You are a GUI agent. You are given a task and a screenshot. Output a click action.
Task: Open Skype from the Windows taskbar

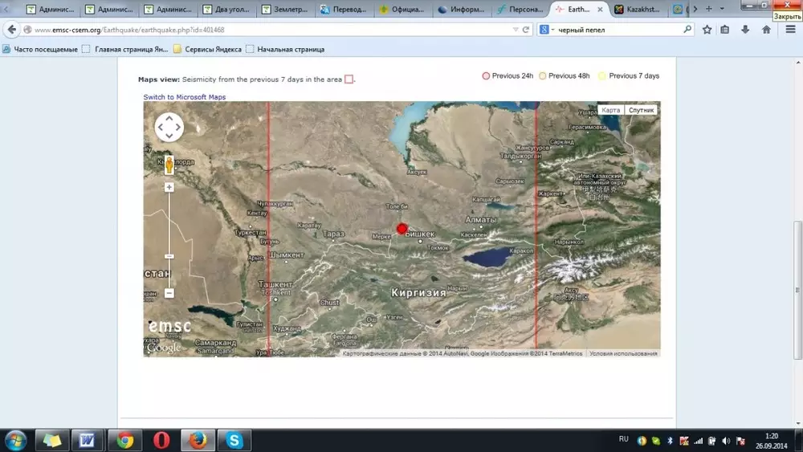click(x=234, y=440)
